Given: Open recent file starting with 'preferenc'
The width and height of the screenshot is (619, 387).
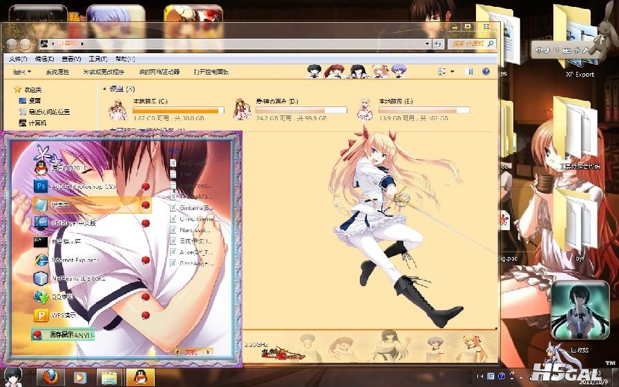Looking at the screenshot, I should click(192, 185).
